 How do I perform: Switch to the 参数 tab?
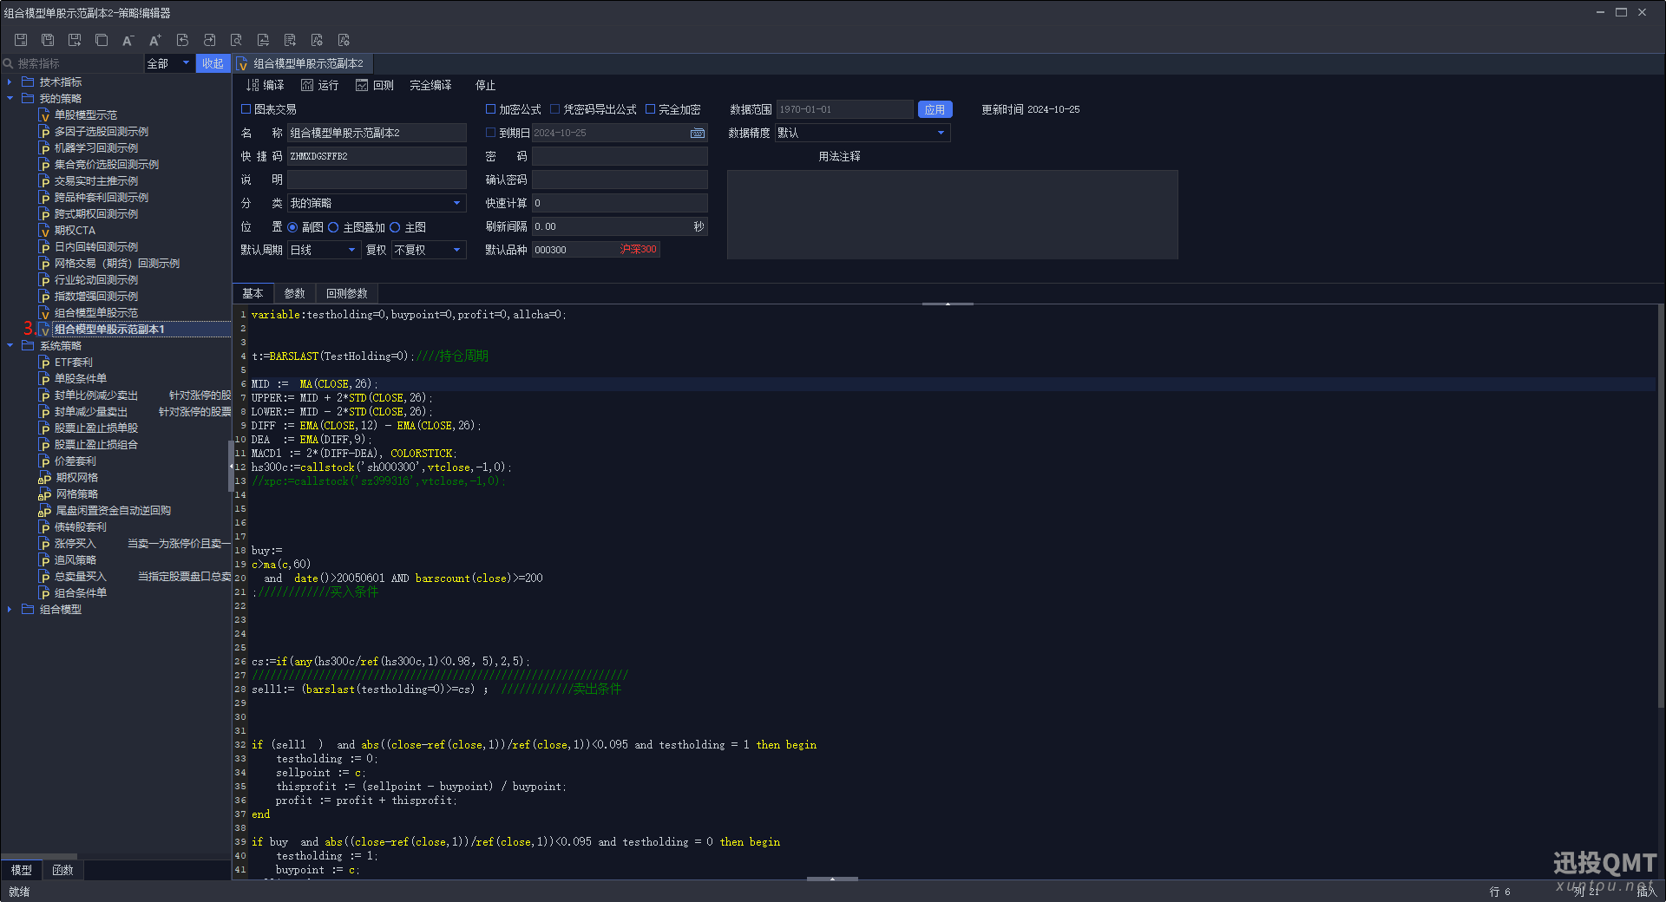[295, 293]
